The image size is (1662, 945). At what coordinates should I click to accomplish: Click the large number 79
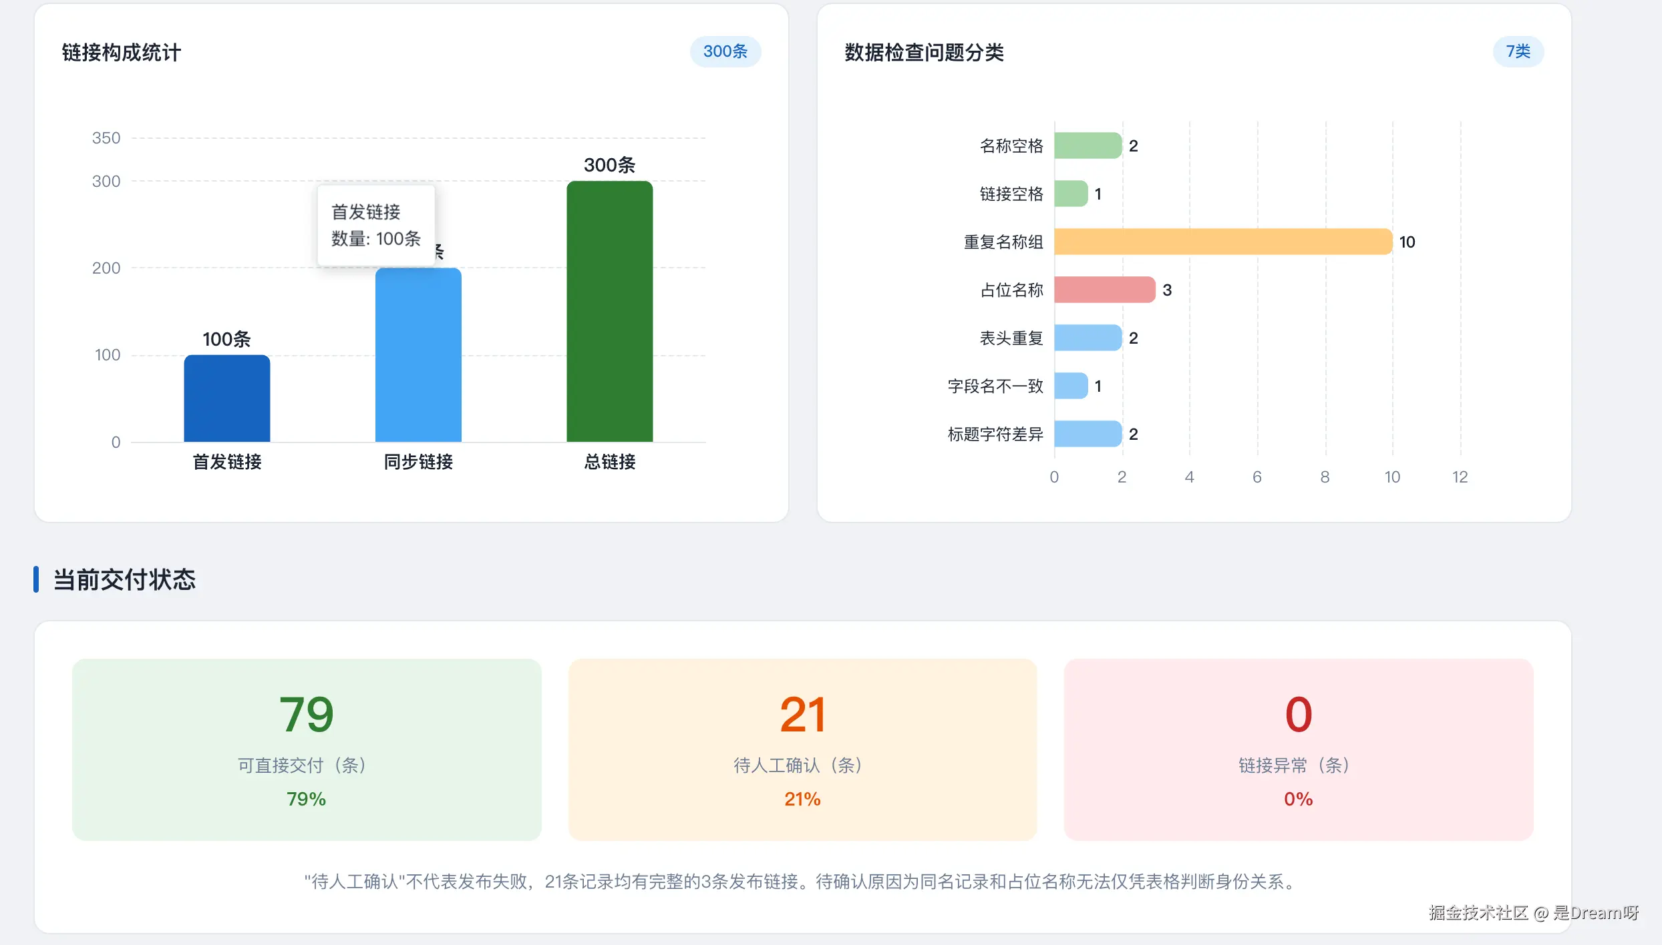tap(307, 714)
